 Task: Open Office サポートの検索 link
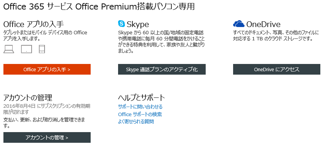coord(140,114)
